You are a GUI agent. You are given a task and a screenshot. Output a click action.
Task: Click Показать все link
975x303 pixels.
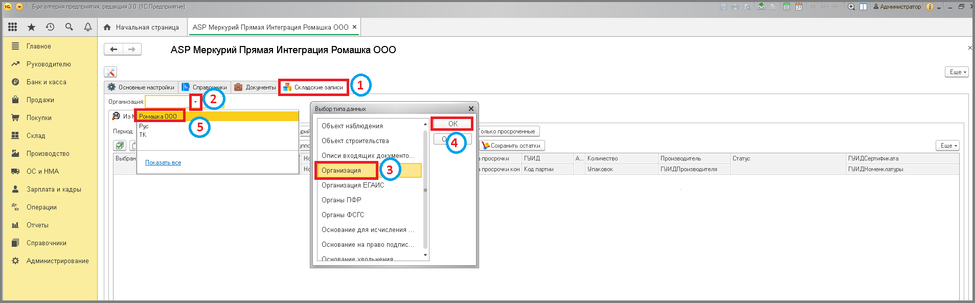click(163, 162)
